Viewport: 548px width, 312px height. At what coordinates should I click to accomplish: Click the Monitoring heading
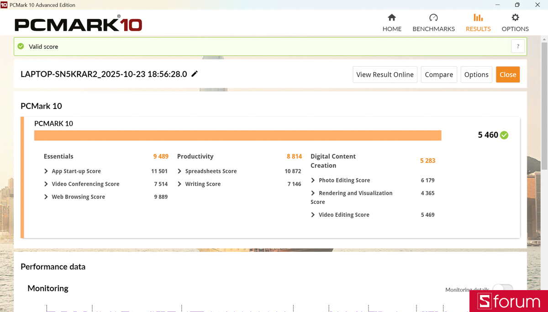pos(48,288)
